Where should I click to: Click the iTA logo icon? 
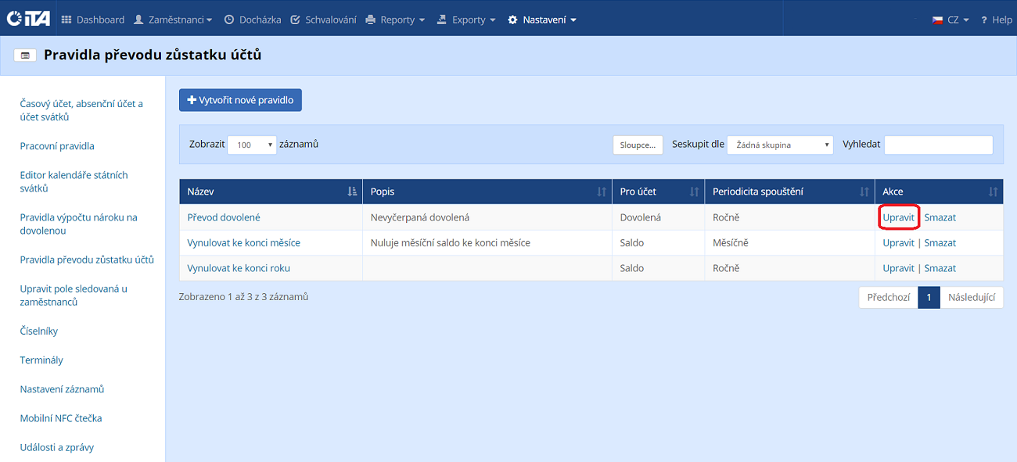pyautogui.click(x=28, y=19)
